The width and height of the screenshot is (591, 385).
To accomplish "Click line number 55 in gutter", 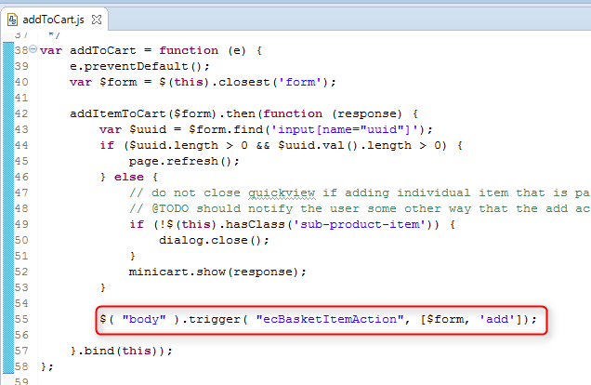I will click(x=21, y=319).
